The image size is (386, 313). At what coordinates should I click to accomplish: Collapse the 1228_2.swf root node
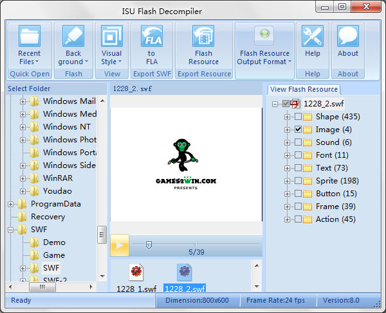click(x=275, y=104)
